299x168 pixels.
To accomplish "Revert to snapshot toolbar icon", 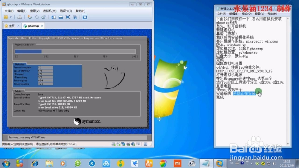I will click(37, 17).
